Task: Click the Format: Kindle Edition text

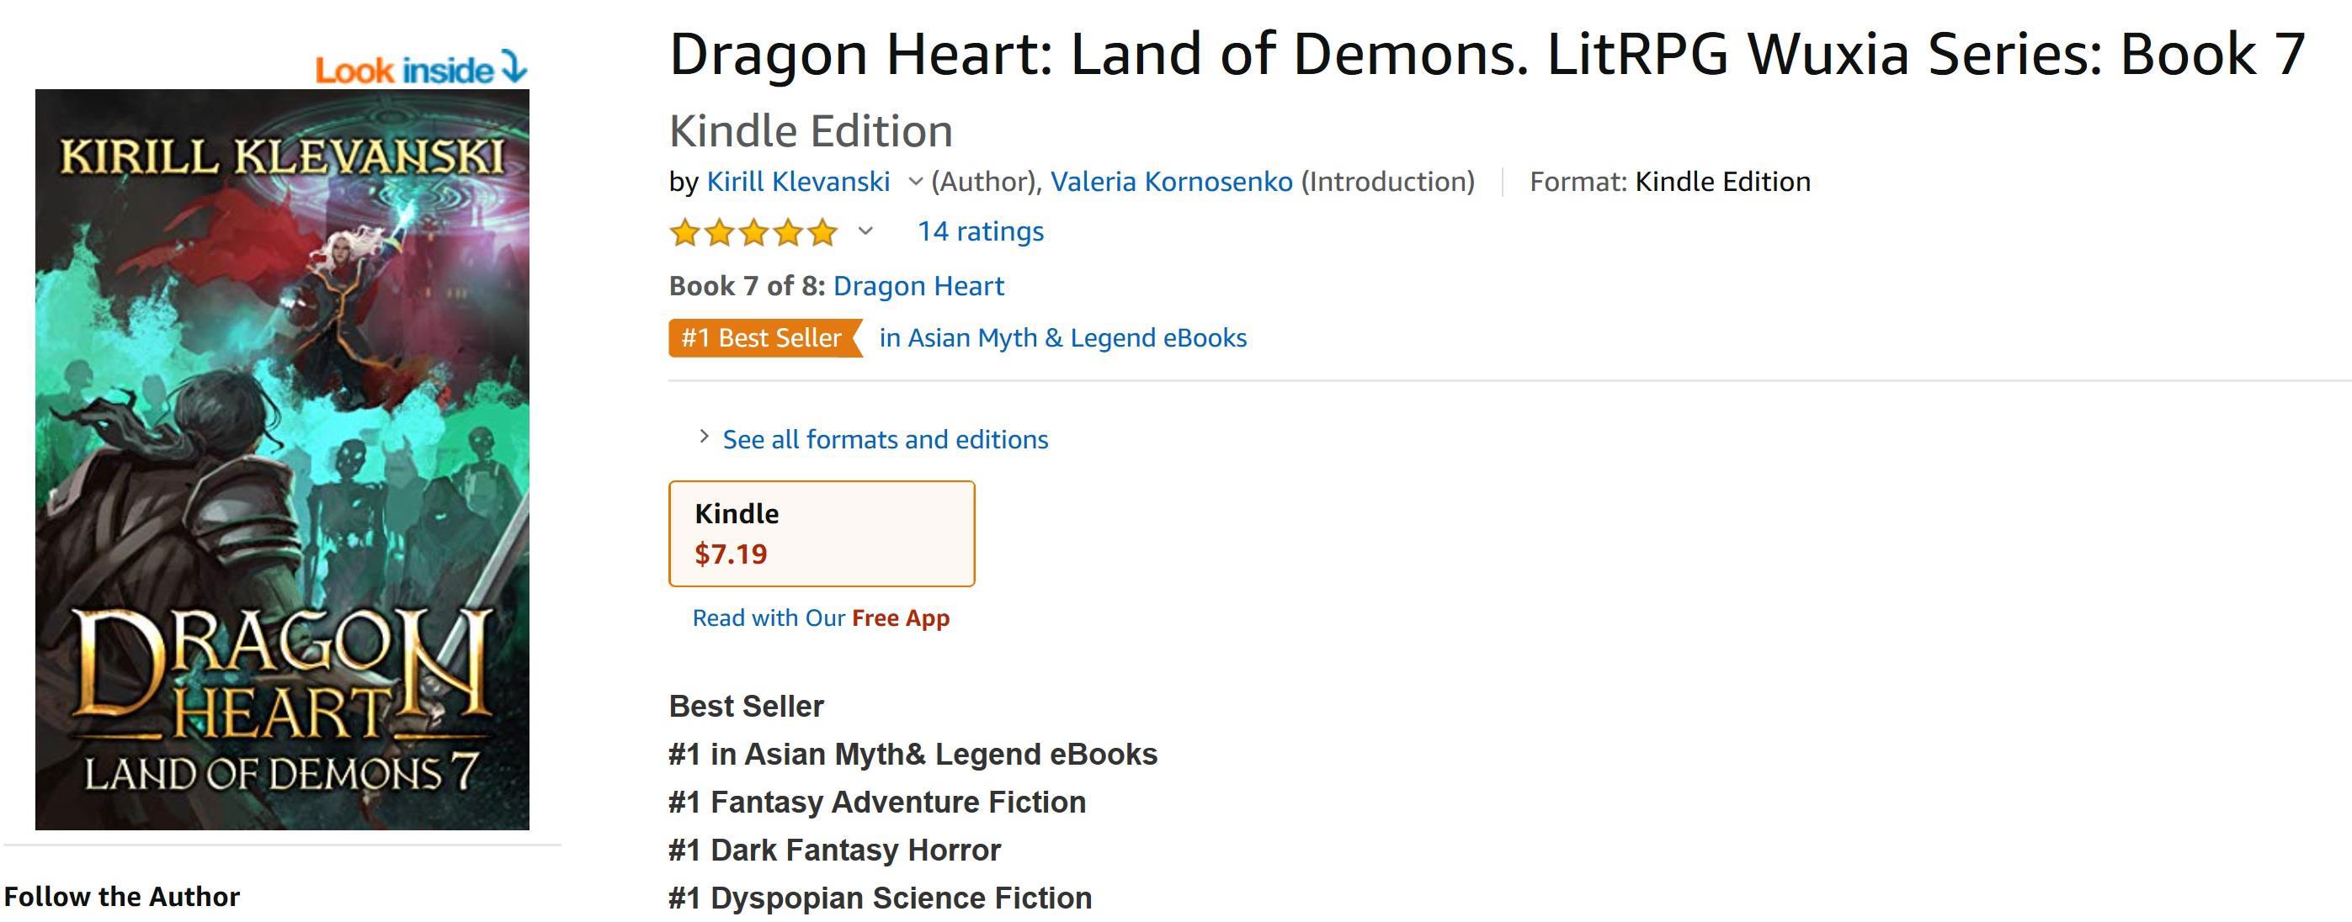Action: point(1669,182)
